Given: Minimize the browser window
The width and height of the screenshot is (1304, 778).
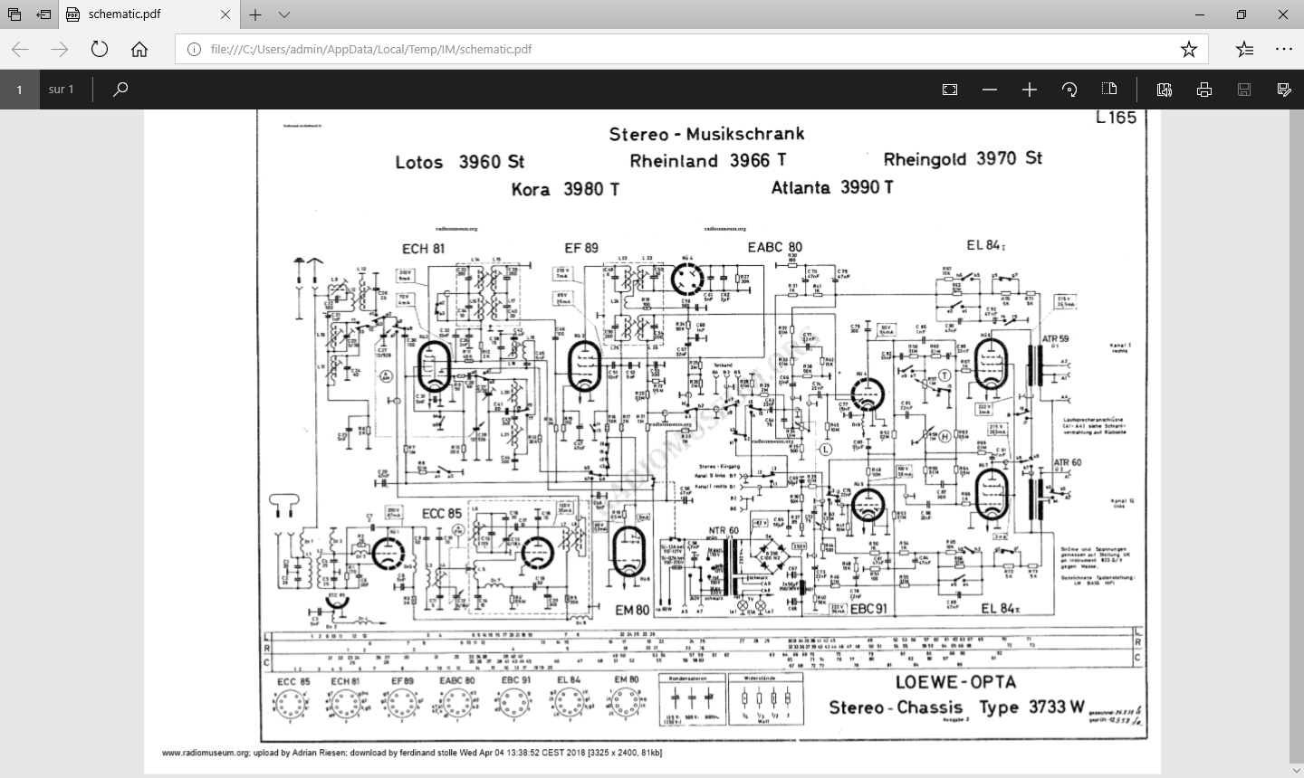Looking at the screenshot, I should [1200, 14].
